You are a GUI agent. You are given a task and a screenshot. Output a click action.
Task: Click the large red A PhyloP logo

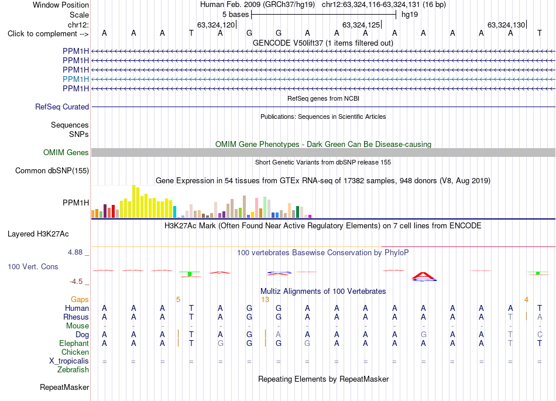(x=424, y=276)
